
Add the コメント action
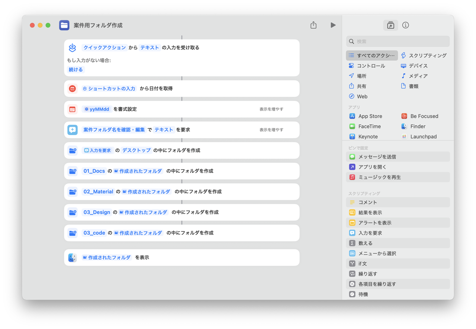(398, 202)
